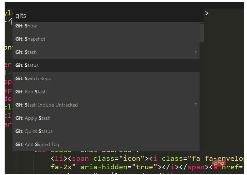
Task: Click the class="icon" attribute in the code
Action: click(119, 159)
